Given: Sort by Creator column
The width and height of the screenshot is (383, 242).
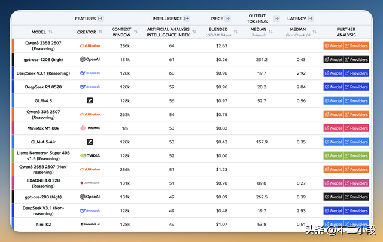Looking at the screenshot, I should [101, 32].
